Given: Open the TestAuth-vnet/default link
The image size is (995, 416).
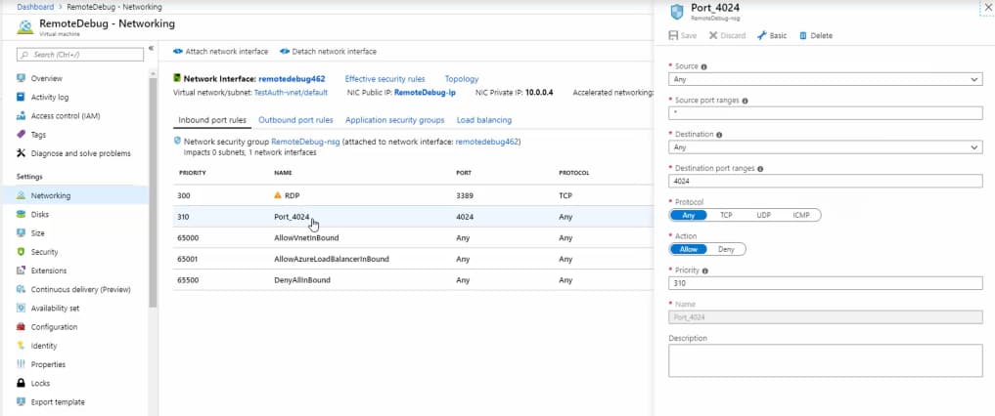Looking at the screenshot, I should coord(291,93).
